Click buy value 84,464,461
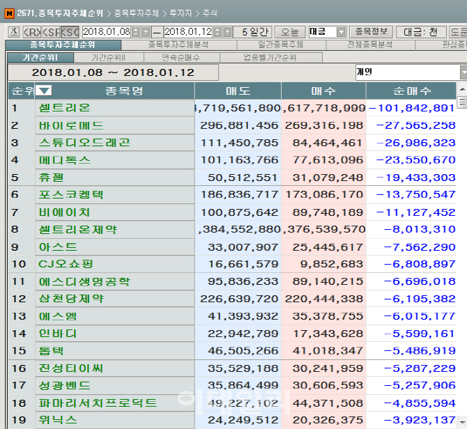 point(328,143)
